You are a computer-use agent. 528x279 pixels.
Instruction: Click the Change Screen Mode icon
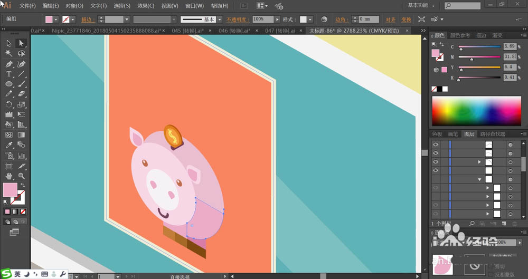coord(14,232)
